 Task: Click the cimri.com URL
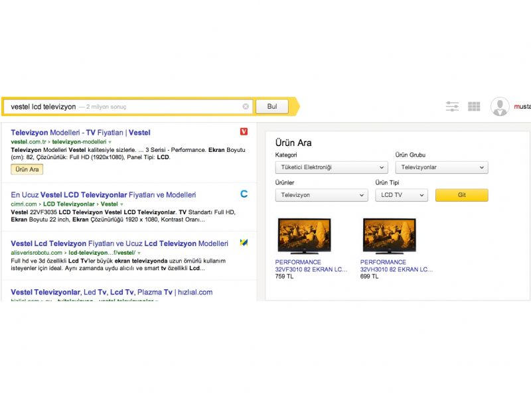pyautogui.click(x=24, y=204)
